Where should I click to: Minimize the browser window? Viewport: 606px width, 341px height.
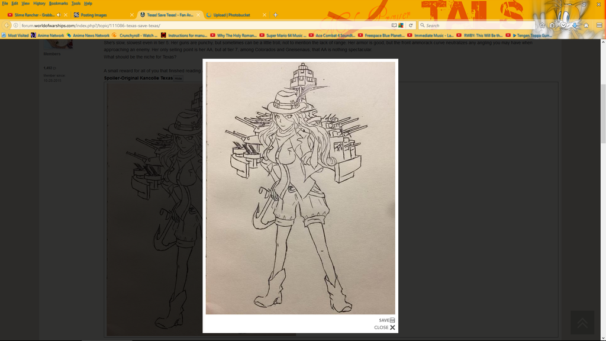(x=569, y=4)
